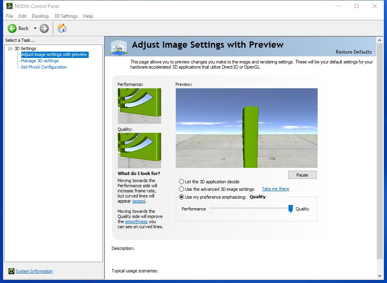Select Use the advanced 3D image settings

tap(182, 189)
